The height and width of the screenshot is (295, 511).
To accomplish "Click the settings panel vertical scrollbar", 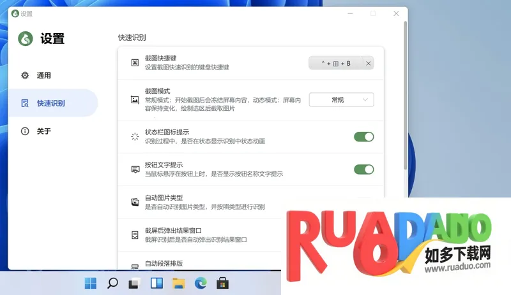I will pos(405,96).
